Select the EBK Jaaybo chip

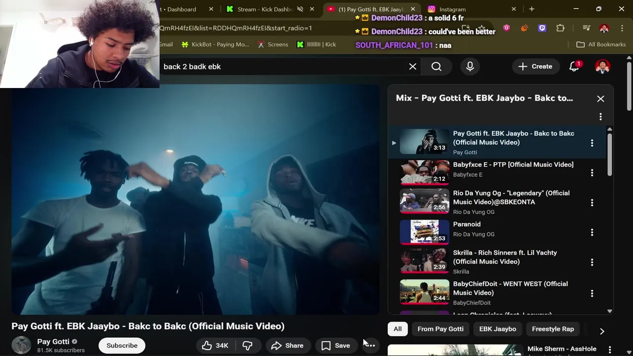(497, 329)
